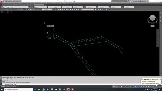This screenshot has height=91, width=162.
Task: Toggle grid display in status bar
Action: [118, 87]
